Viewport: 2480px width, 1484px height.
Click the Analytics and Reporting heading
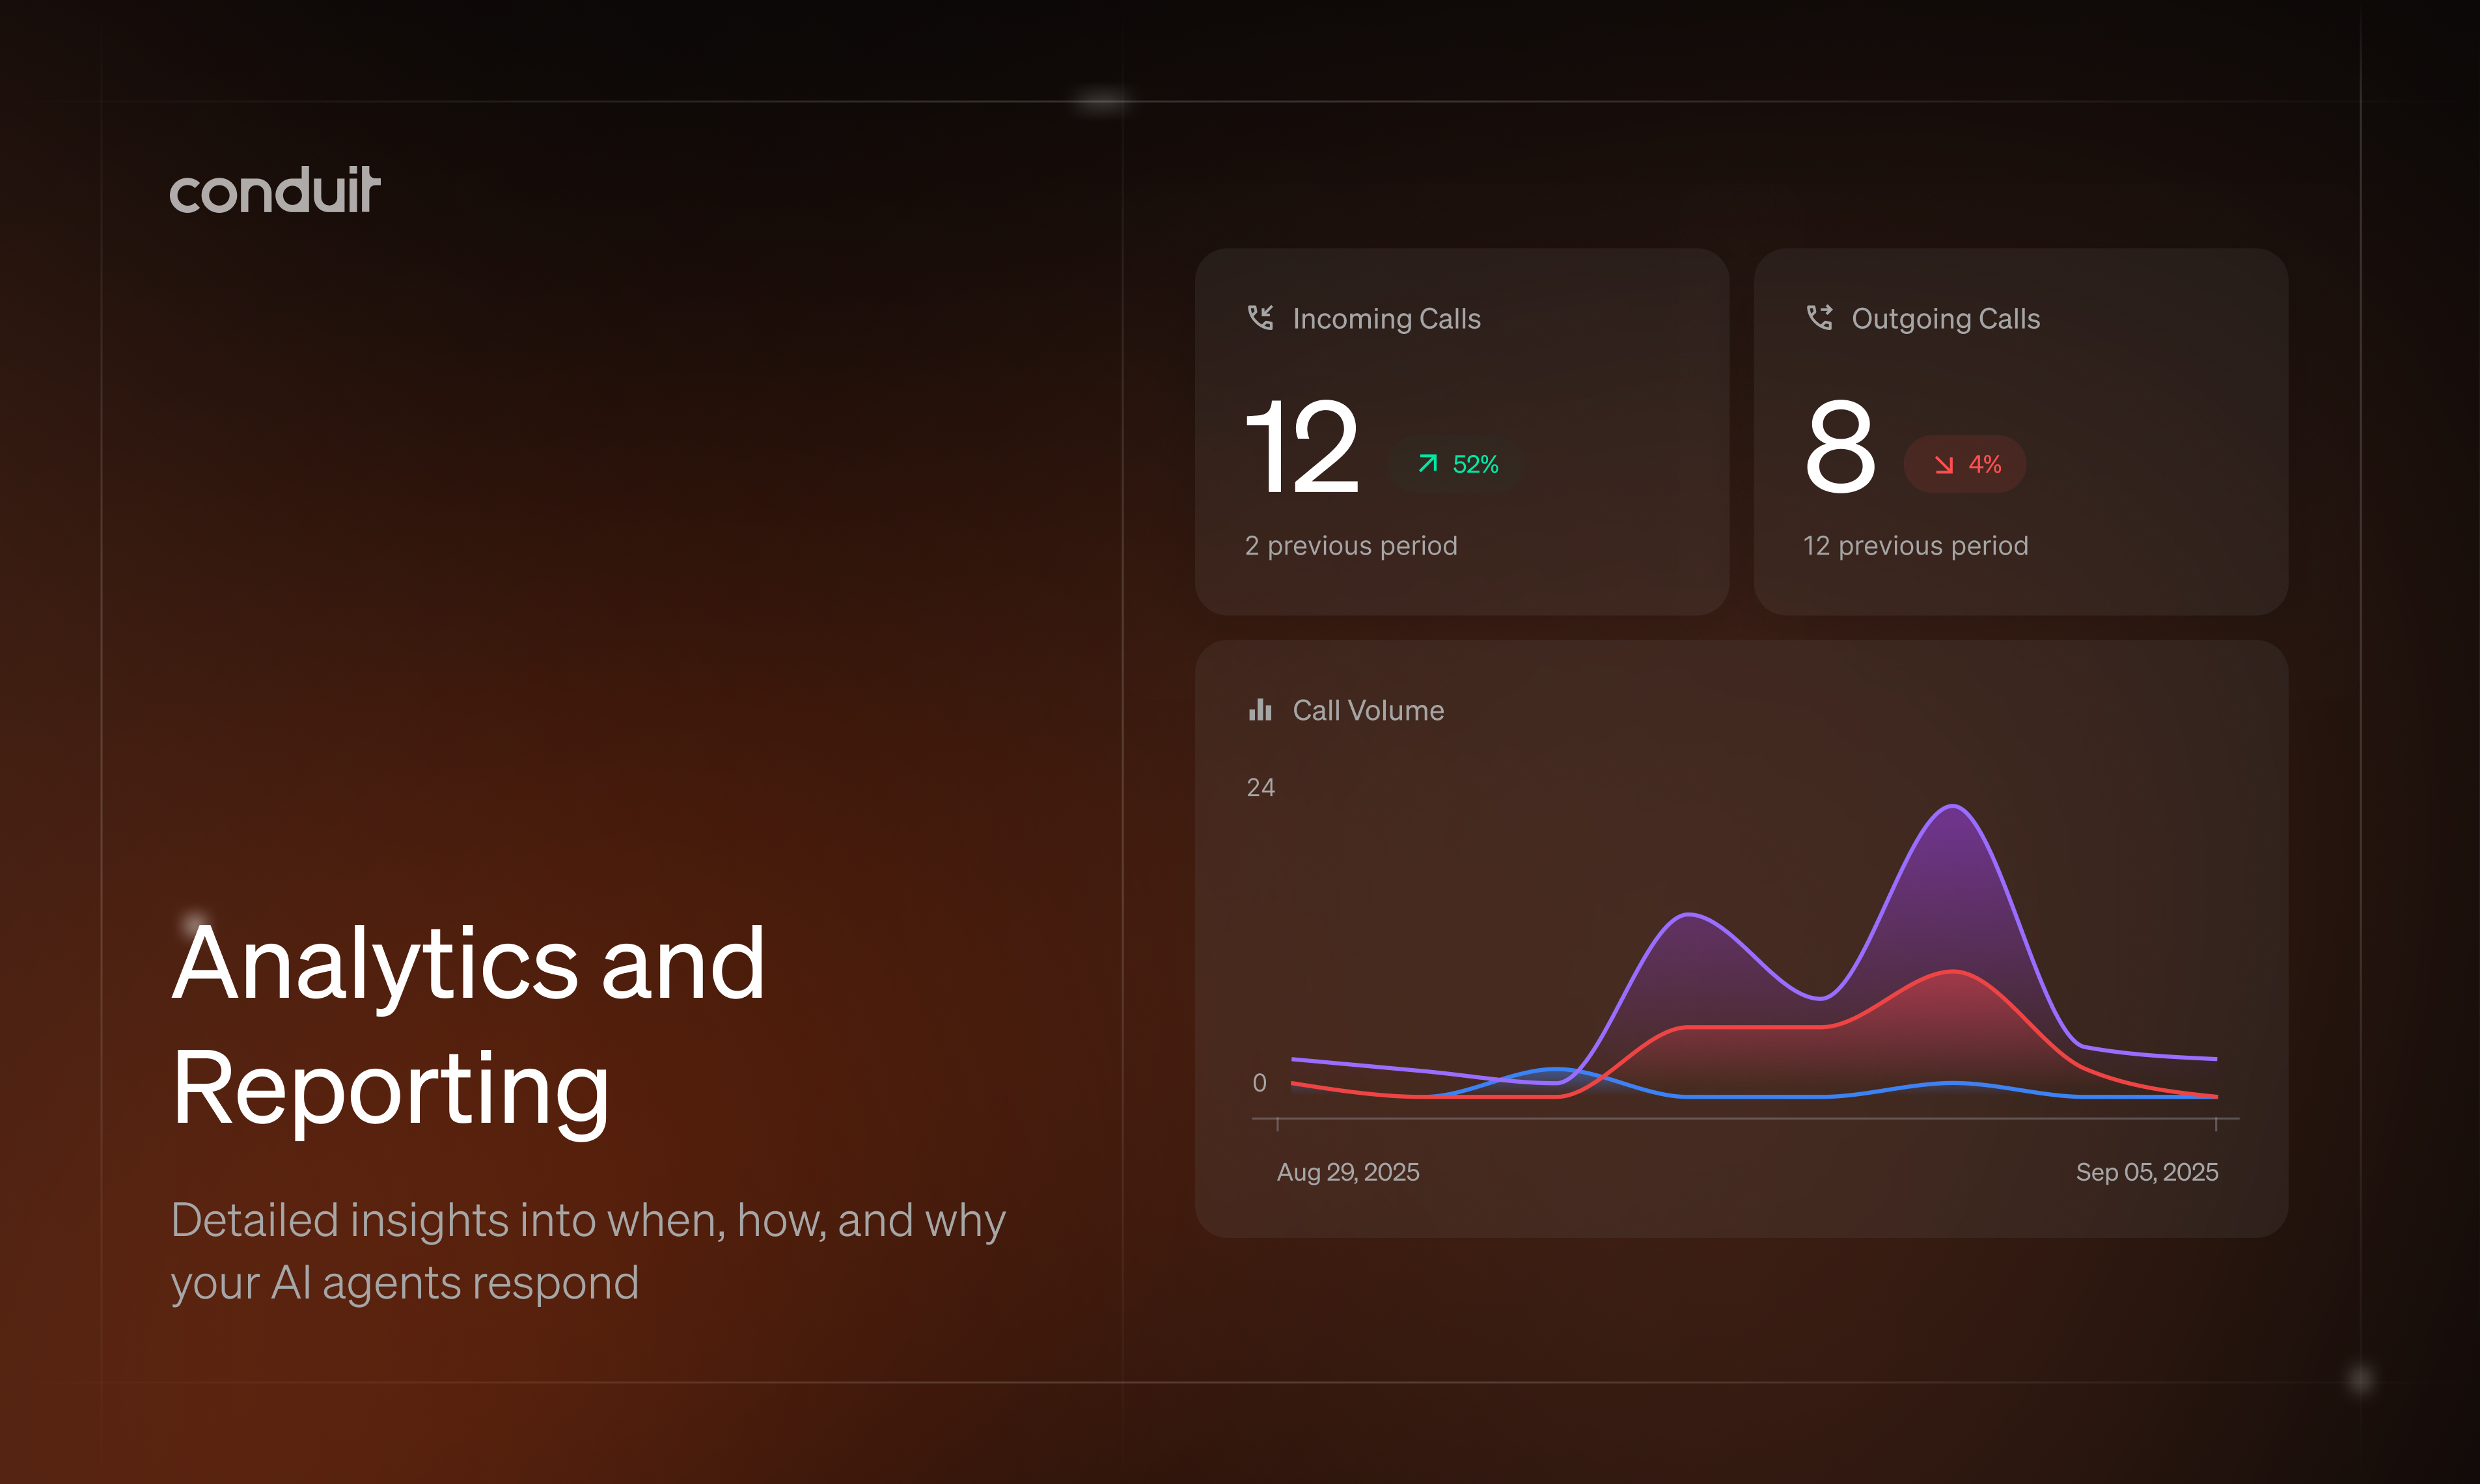(x=468, y=1025)
